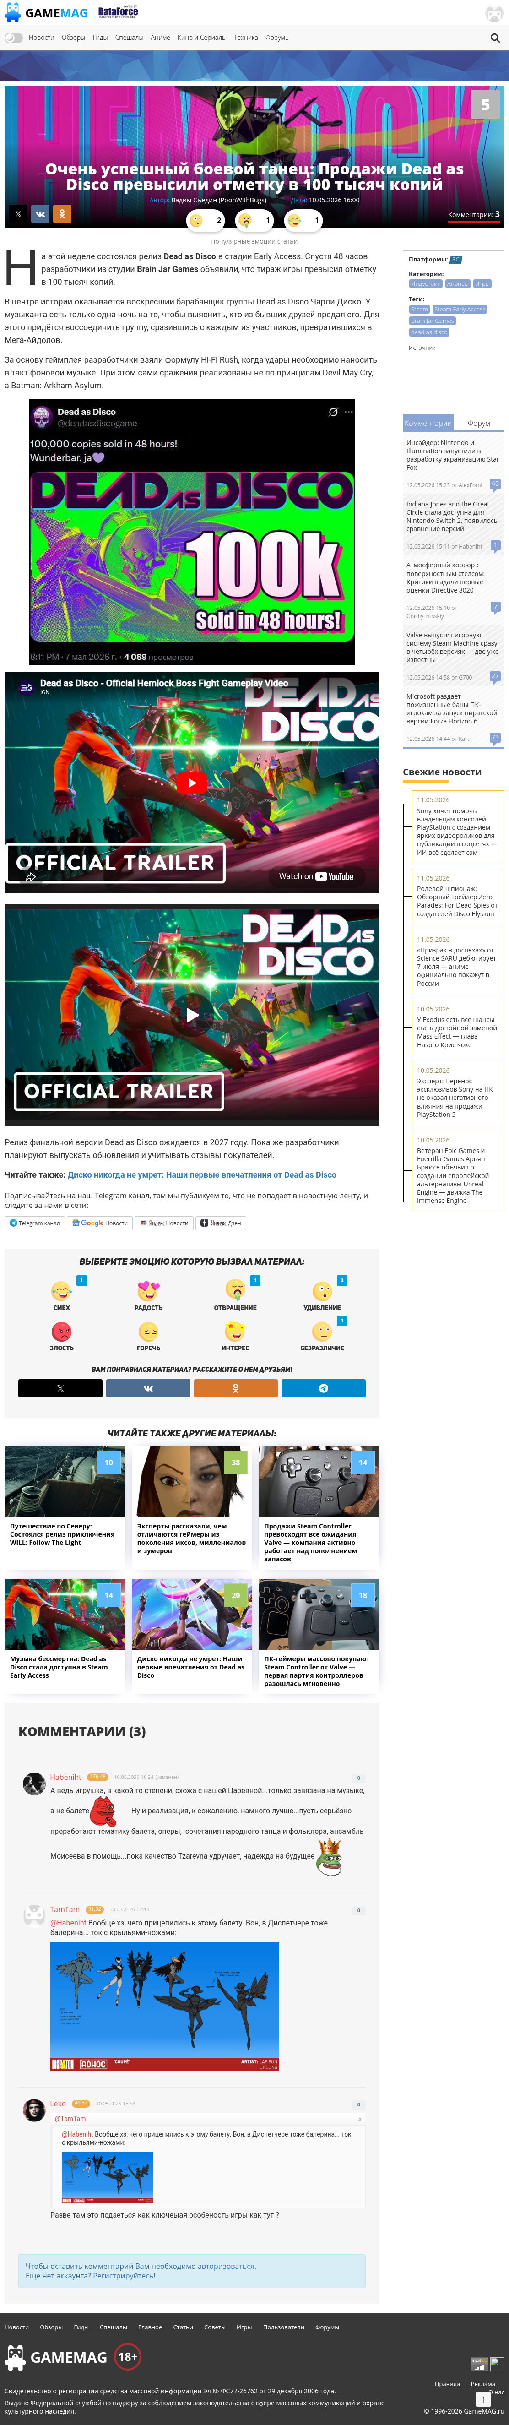The height and width of the screenshot is (2425, 509).
Task: Share on Odnoklassniki under headline
Action: tap(63, 214)
